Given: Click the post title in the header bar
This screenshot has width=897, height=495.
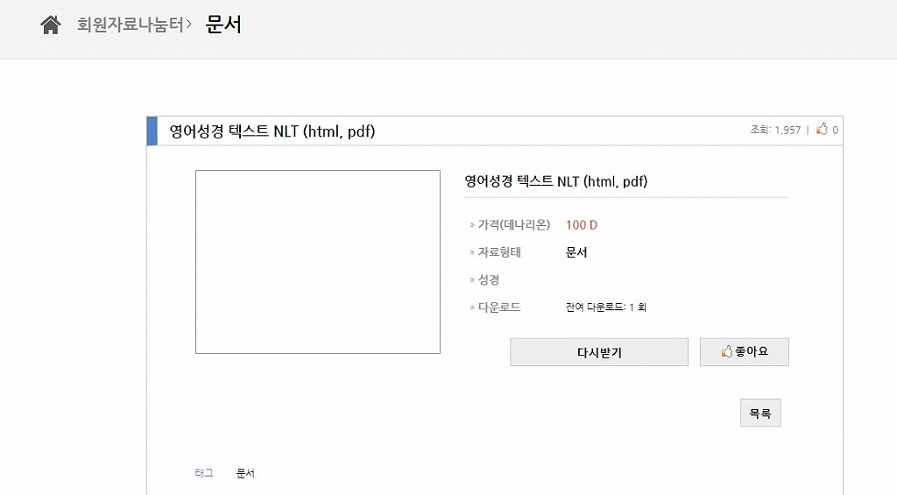Looking at the screenshot, I should tap(272, 131).
